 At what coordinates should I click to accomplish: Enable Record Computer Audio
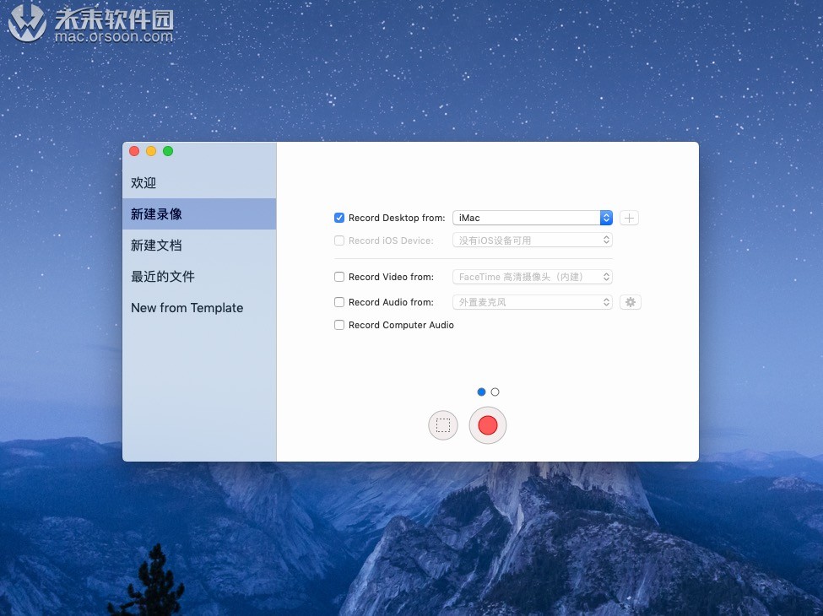(x=338, y=325)
